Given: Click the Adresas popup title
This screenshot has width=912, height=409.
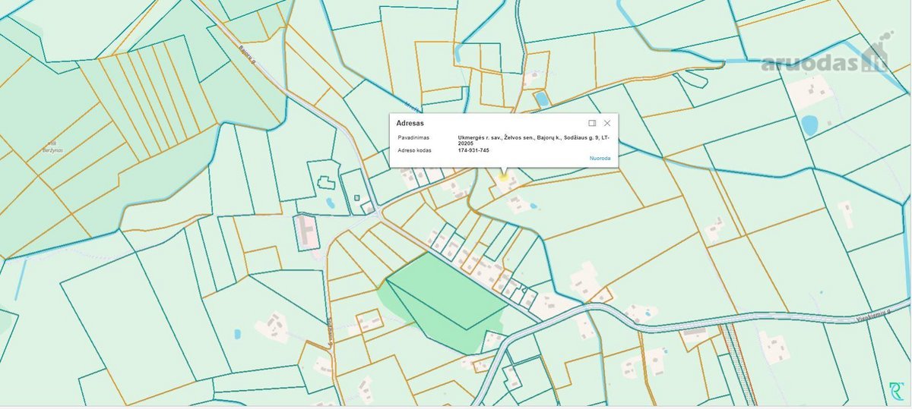Looking at the screenshot, I should coord(410,123).
